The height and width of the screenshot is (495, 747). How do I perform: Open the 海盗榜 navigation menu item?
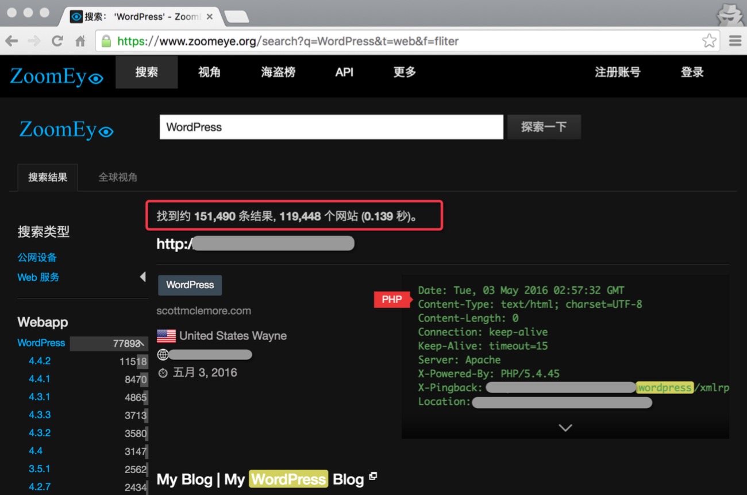pyautogui.click(x=278, y=72)
